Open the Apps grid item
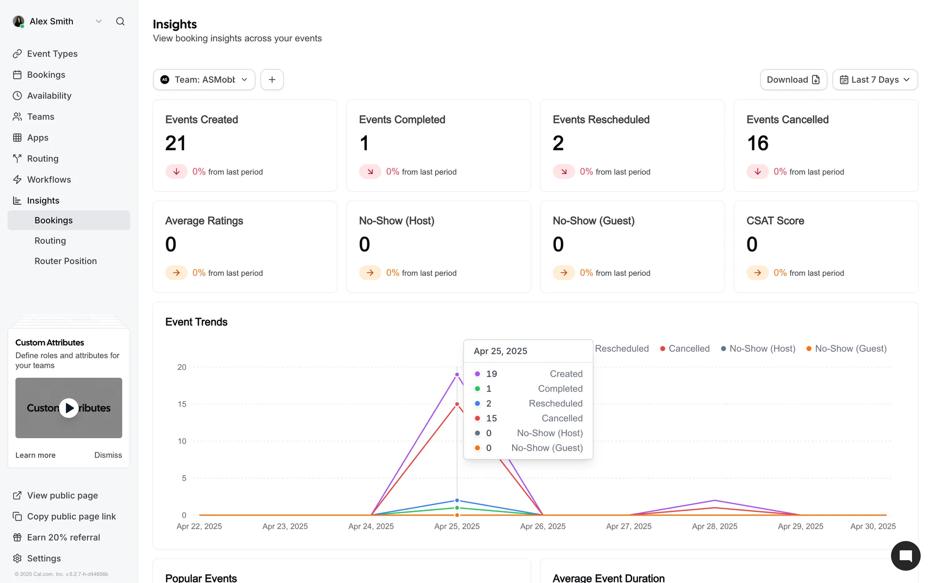933x583 pixels. point(37,137)
